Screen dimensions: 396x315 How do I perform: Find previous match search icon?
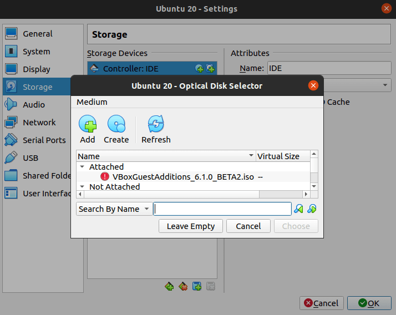298,209
